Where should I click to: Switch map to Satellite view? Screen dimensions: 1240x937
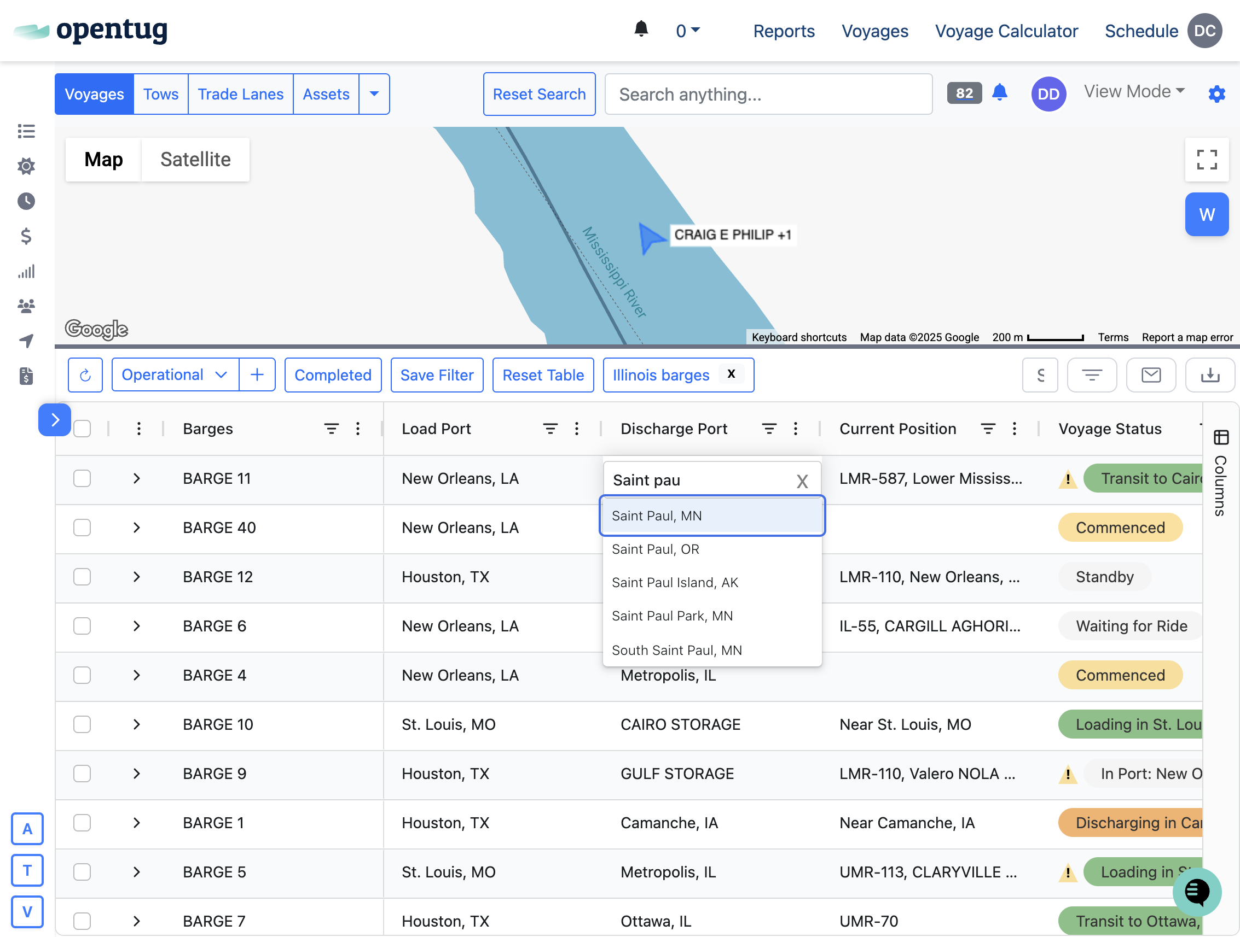pyautogui.click(x=195, y=160)
